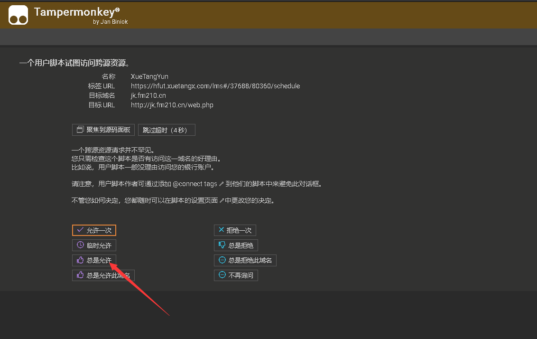Click the Tampermonkey title text
The image size is (537, 339).
pyautogui.click(x=77, y=12)
